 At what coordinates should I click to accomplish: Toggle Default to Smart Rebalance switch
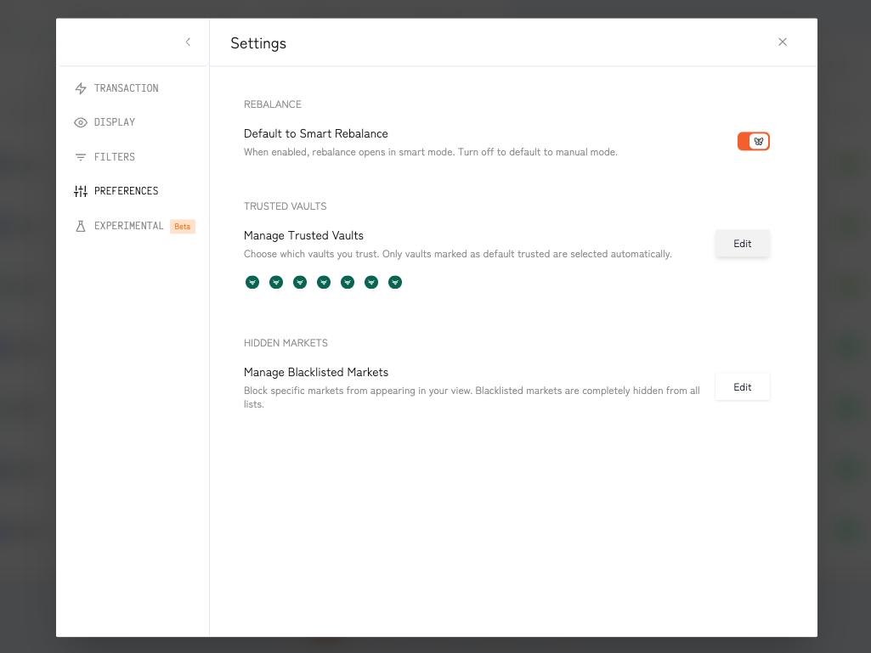(x=753, y=142)
